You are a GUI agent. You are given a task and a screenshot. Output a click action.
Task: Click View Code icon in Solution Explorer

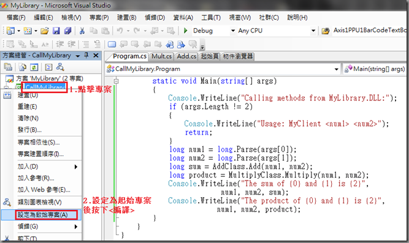coord(49,67)
